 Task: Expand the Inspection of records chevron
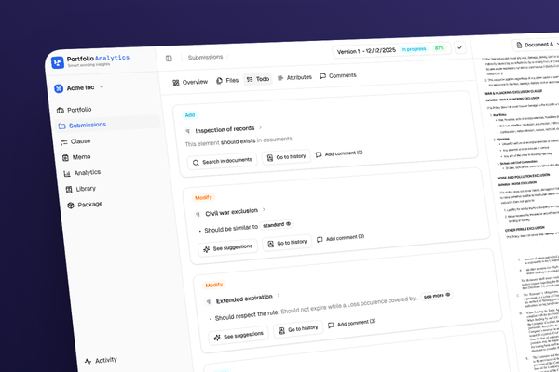tap(261, 127)
